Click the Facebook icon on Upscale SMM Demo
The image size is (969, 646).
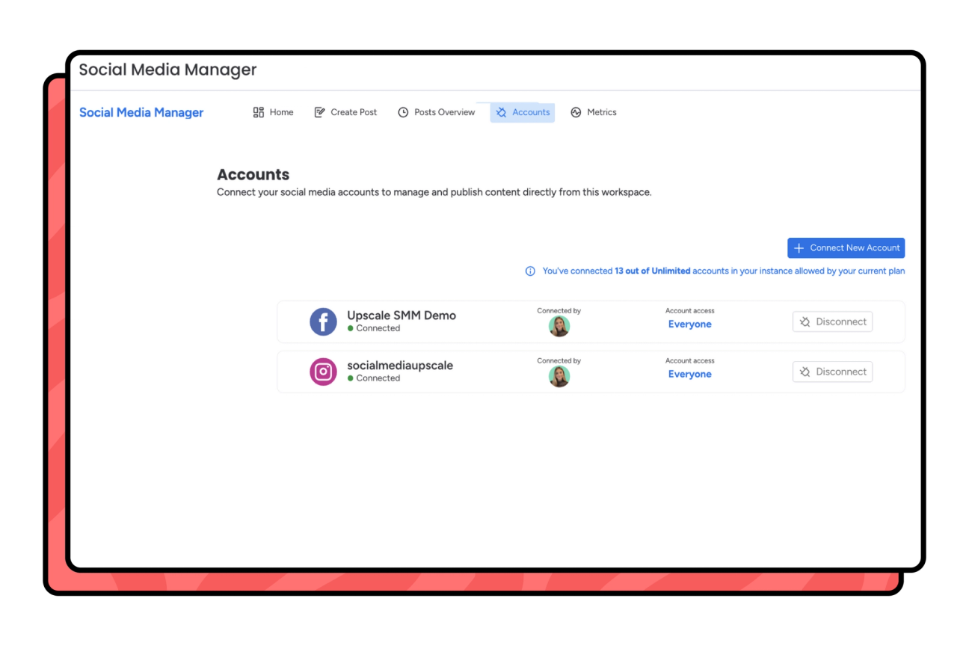coord(323,322)
